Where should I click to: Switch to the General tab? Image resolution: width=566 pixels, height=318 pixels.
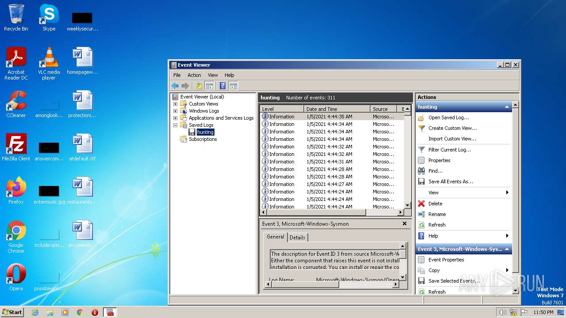[x=275, y=237]
